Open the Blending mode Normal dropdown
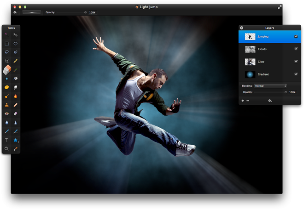The image size is (304, 209). (x=270, y=86)
